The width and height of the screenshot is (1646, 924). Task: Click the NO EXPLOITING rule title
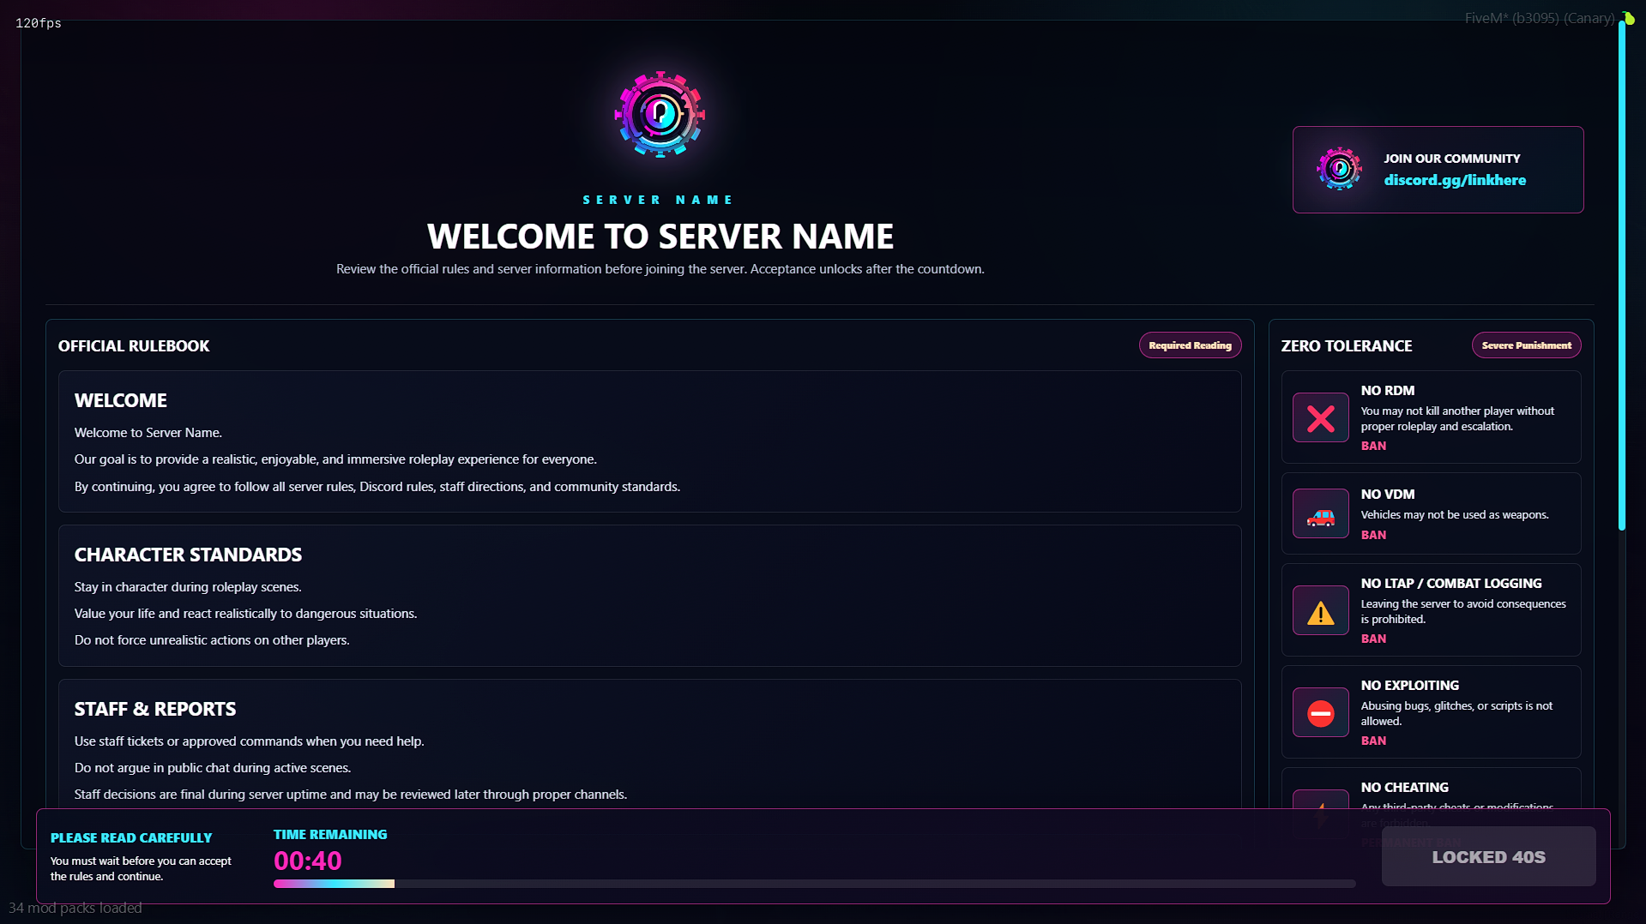(x=1409, y=685)
